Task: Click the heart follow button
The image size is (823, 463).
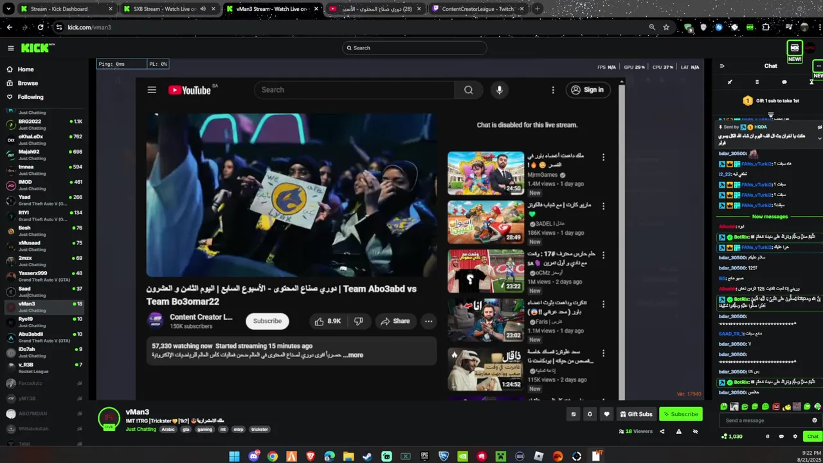Action: (x=606, y=414)
